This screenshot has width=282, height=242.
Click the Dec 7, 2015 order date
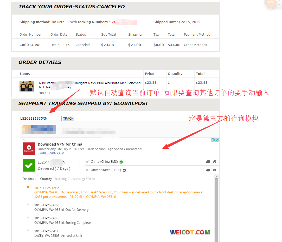(x=60, y=45)
